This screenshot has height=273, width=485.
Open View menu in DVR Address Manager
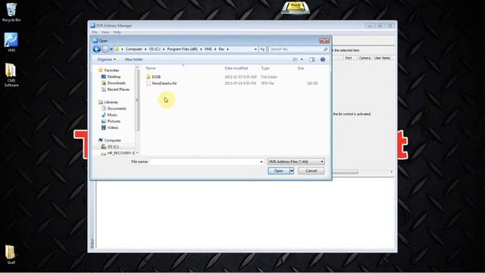105,32
